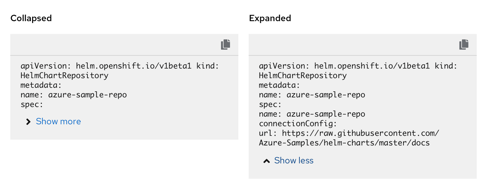Click the Collapsed section heading
Screen dimensions: 487x189
click(x=31, y=18)
